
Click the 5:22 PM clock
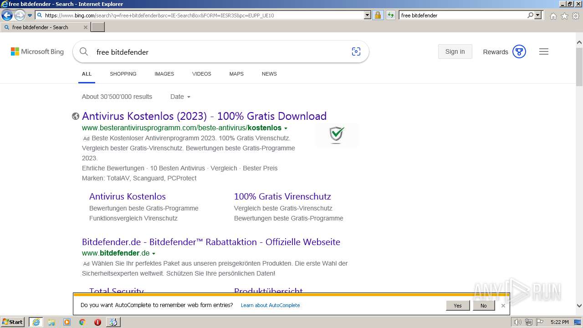click(x=559, y=322)
